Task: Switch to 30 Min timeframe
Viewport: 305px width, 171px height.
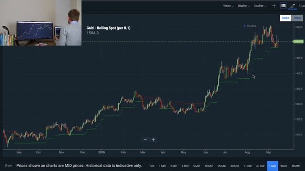Action: click(x=234, y=166)
